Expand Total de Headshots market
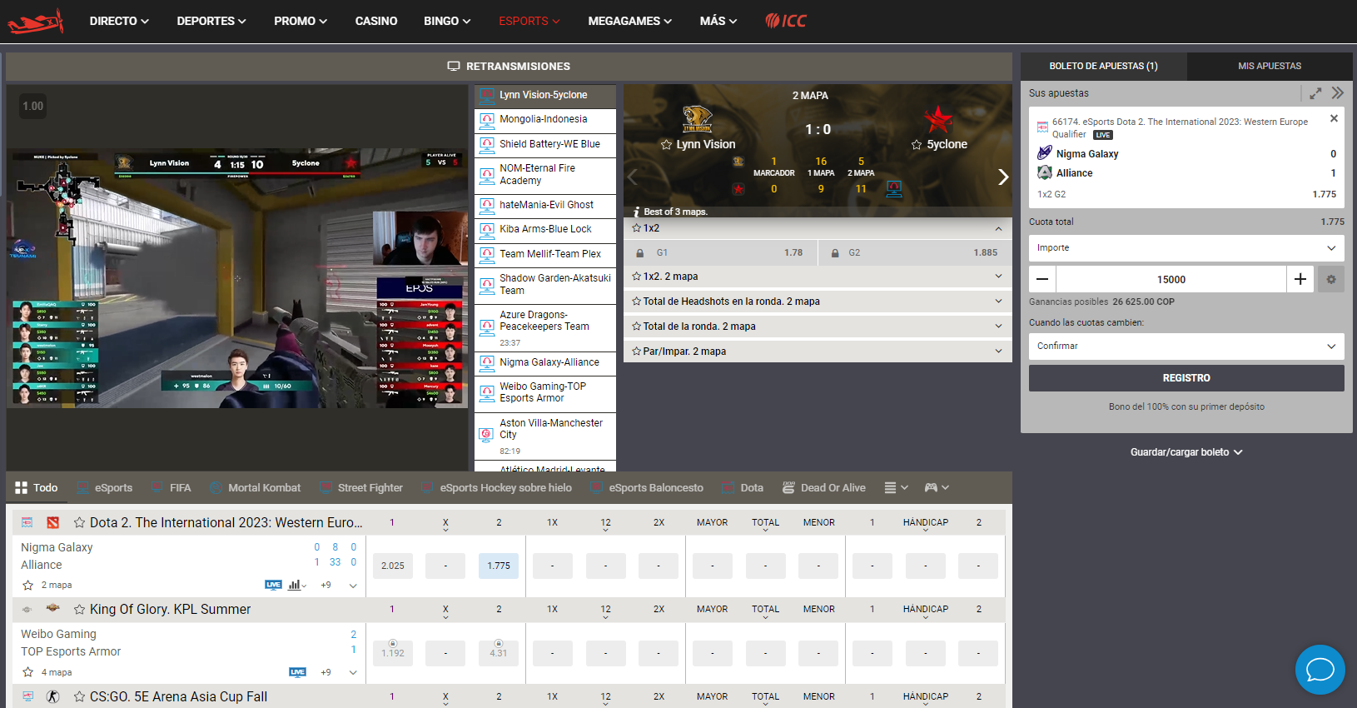Viewport: 1357px width, 708px height. [x=998, y=302]
